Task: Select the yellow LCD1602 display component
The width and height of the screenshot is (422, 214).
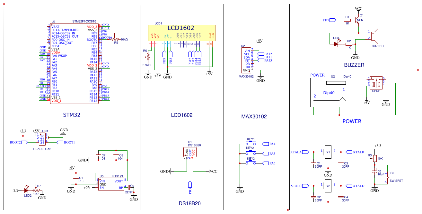Action: click(x=181, y=33)
